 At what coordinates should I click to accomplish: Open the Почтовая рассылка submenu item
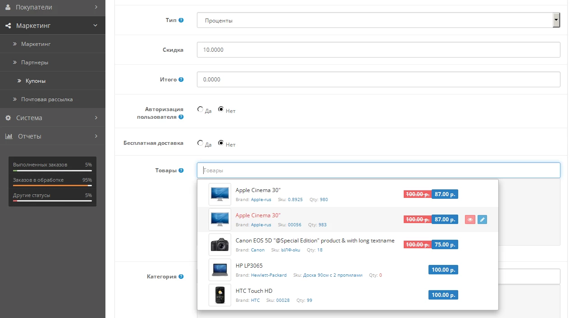click(x=53, y=99)
